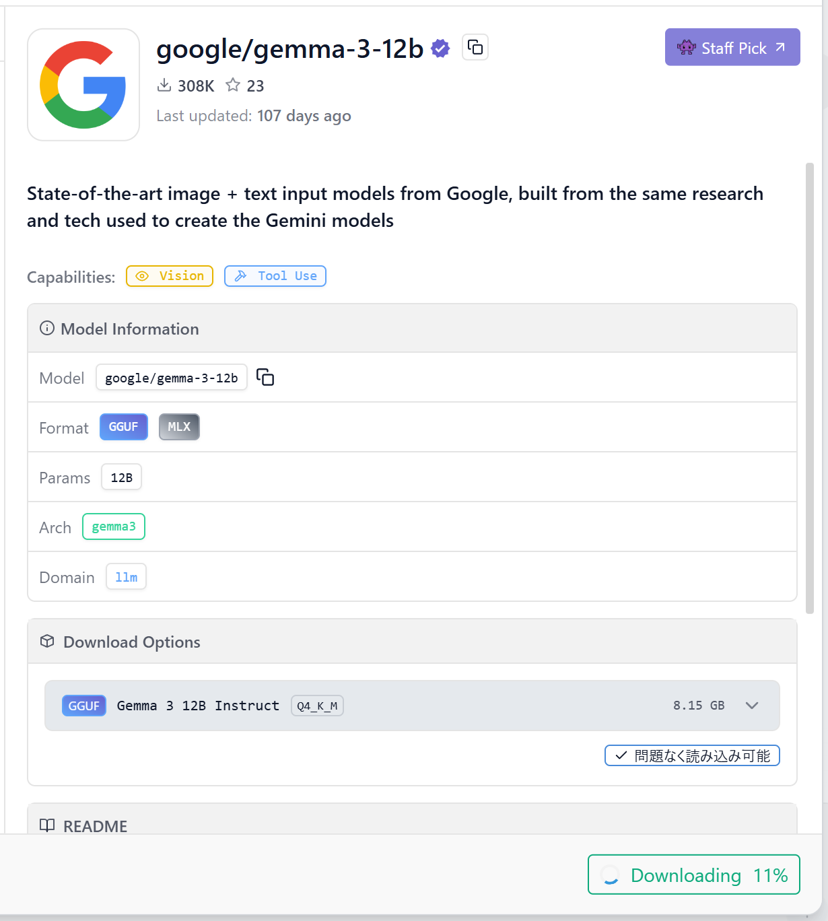Click the Tool Use capability tag
Screen dimensions: 828x921
[x=275, y=276]
